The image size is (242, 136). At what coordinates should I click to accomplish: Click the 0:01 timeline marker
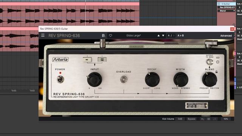coord(14,91)
